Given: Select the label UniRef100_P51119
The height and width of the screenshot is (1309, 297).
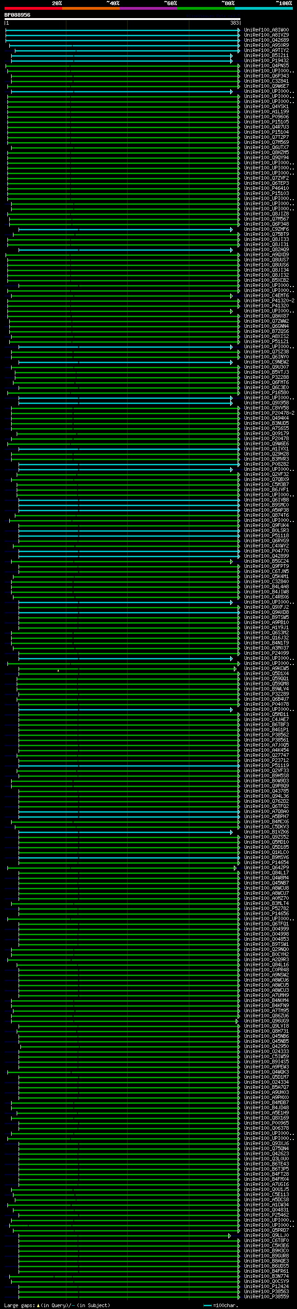Looking at the screenshot, I should [x=266, y=766].
